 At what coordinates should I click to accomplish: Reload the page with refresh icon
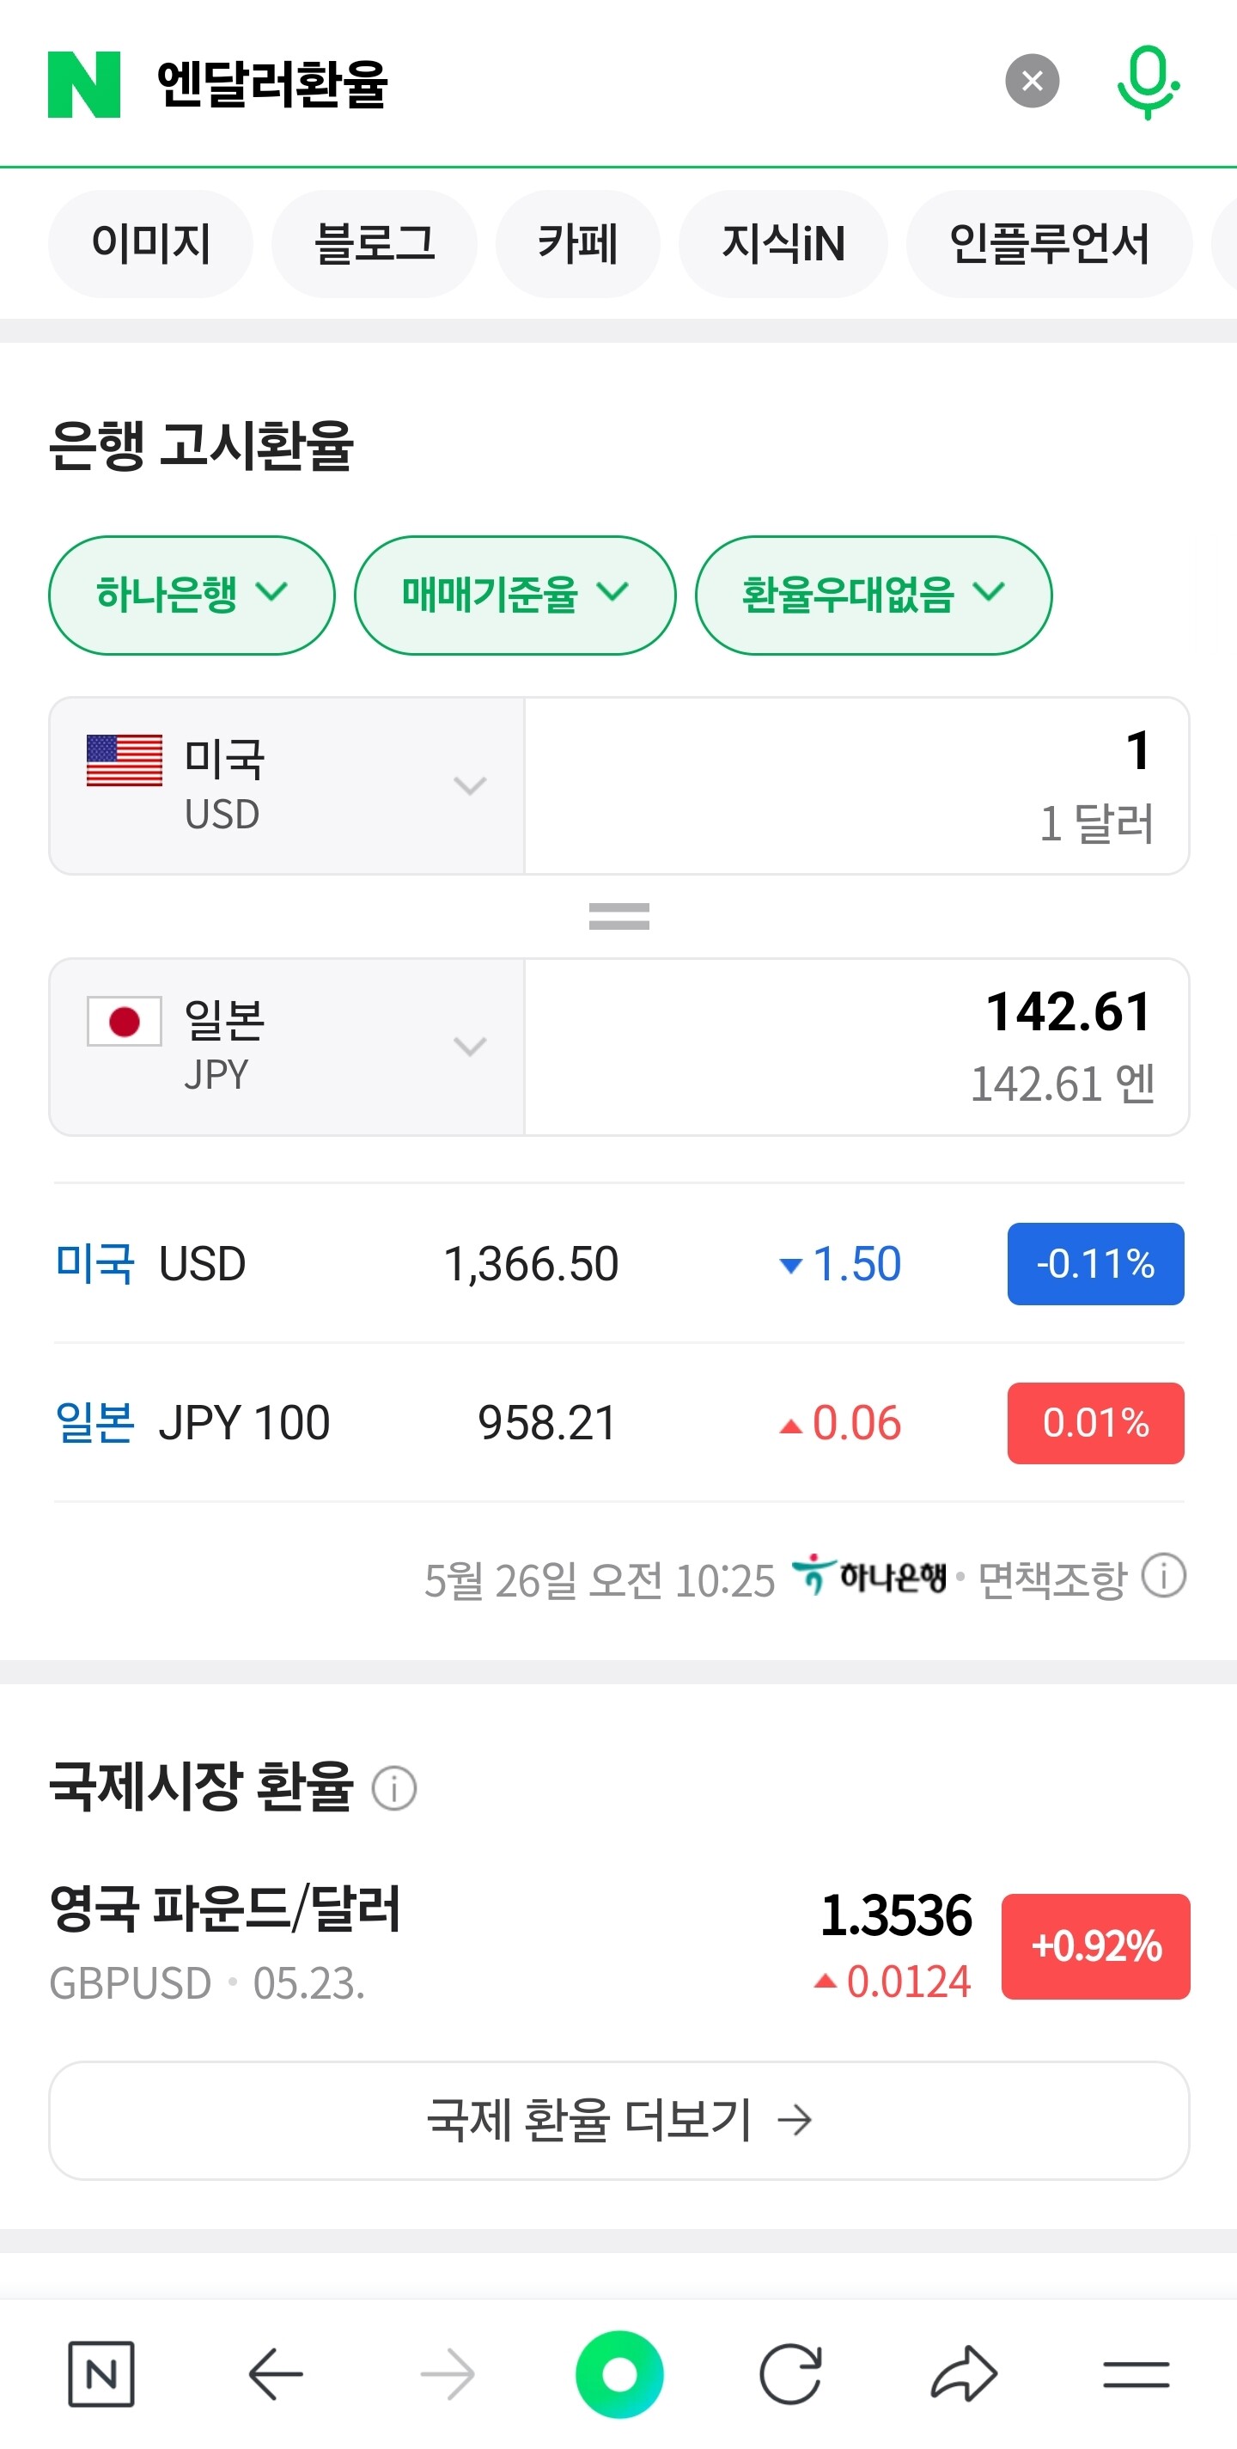click(x=790, y=2374)
